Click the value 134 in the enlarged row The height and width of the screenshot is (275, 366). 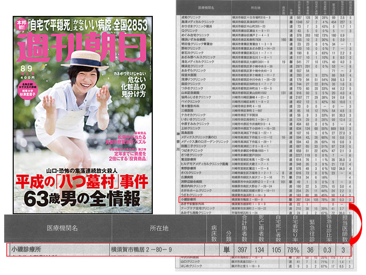tap(259, 250)
